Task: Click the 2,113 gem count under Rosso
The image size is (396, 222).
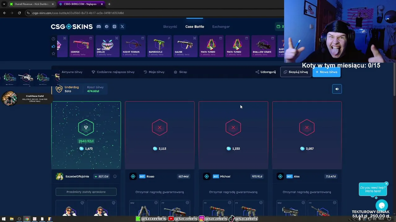Action: 160,149
